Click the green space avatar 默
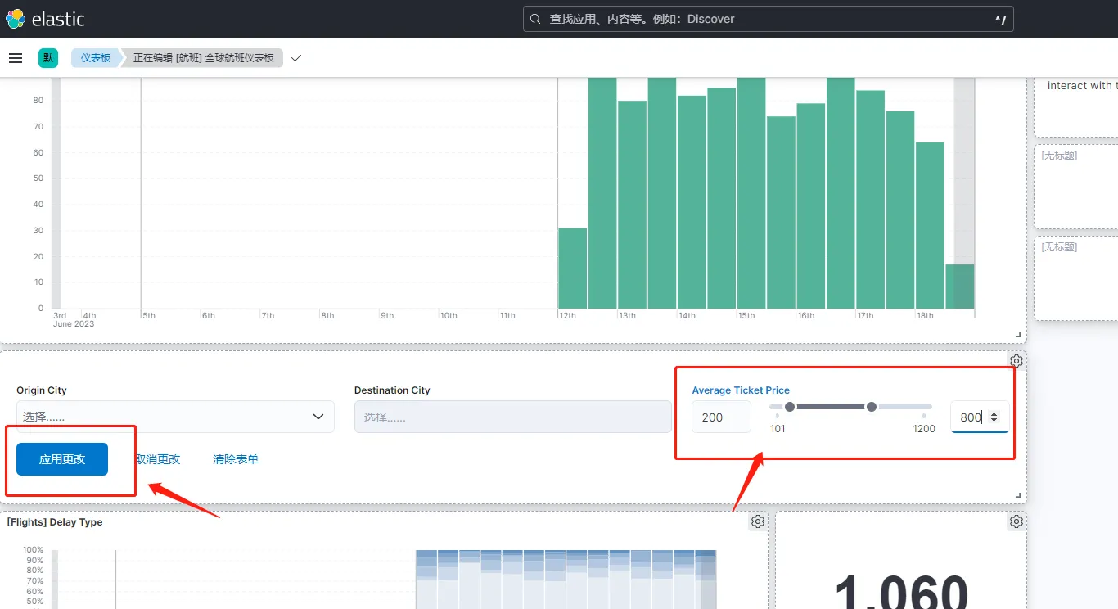This screenshot has height=609, width=1118. pos(48,58)
